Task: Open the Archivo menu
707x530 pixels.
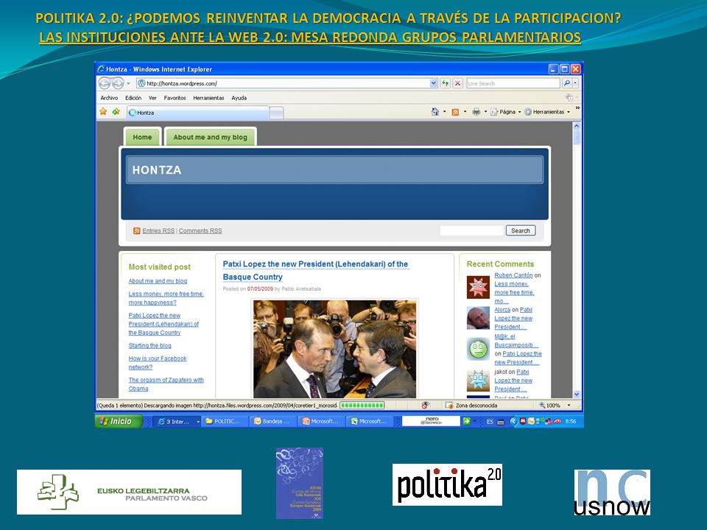Action: click(x=109, y=98)
